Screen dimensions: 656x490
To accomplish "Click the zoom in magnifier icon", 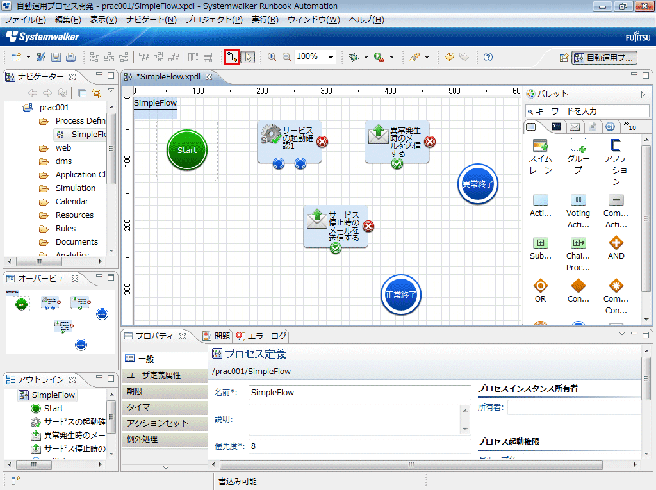I will 272,57.
